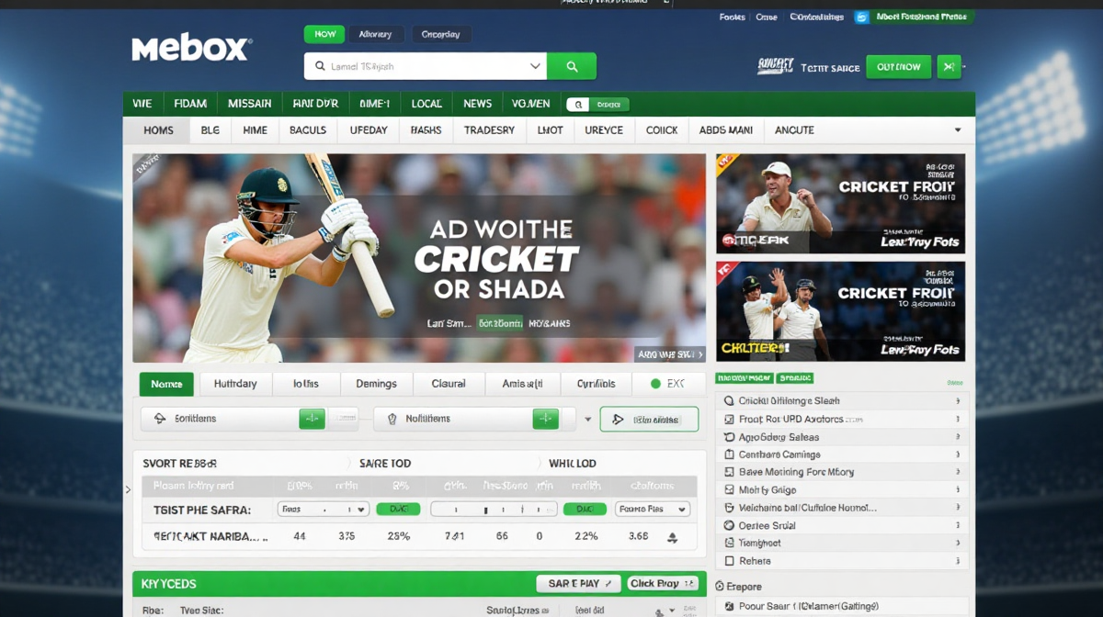
Task: Click the magnifier icon inside search field
Action: (320, 66)
